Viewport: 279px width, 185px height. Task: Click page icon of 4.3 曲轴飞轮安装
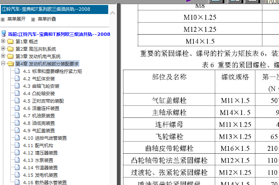17,86
